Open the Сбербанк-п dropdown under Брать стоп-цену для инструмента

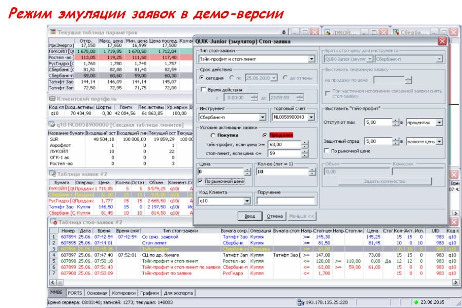click(439, 59)
